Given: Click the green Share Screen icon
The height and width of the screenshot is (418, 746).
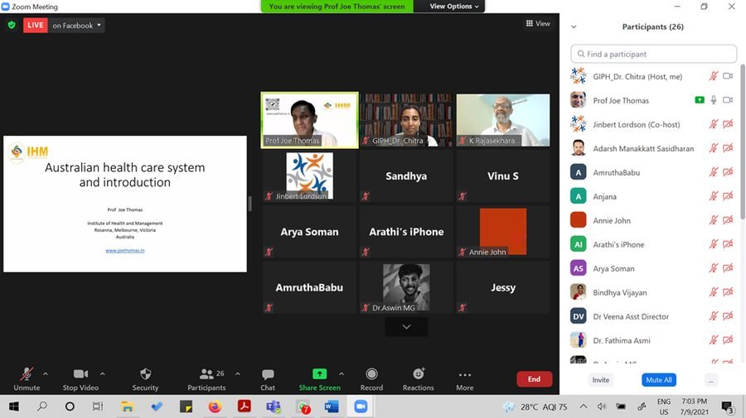Looking at the screenshot, I should (x=320, y=374).
